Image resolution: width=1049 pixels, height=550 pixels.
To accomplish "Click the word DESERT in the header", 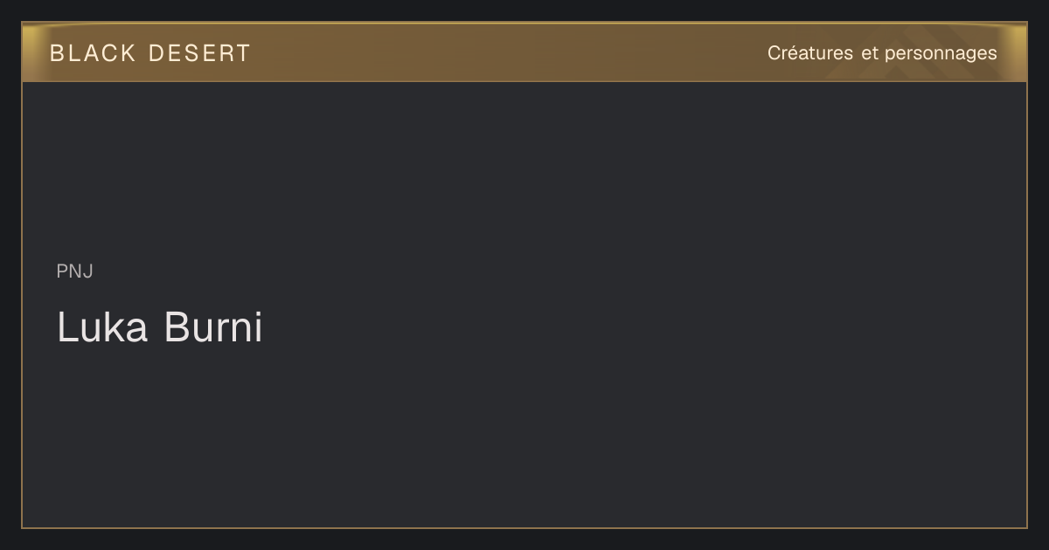I will coord(199,53).
